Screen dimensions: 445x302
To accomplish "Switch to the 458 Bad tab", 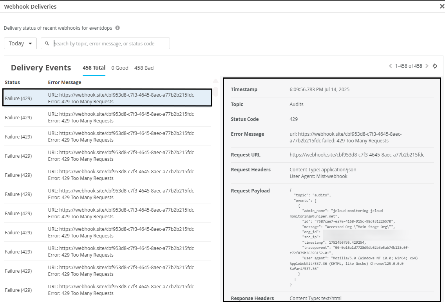I will pos(144,68).
